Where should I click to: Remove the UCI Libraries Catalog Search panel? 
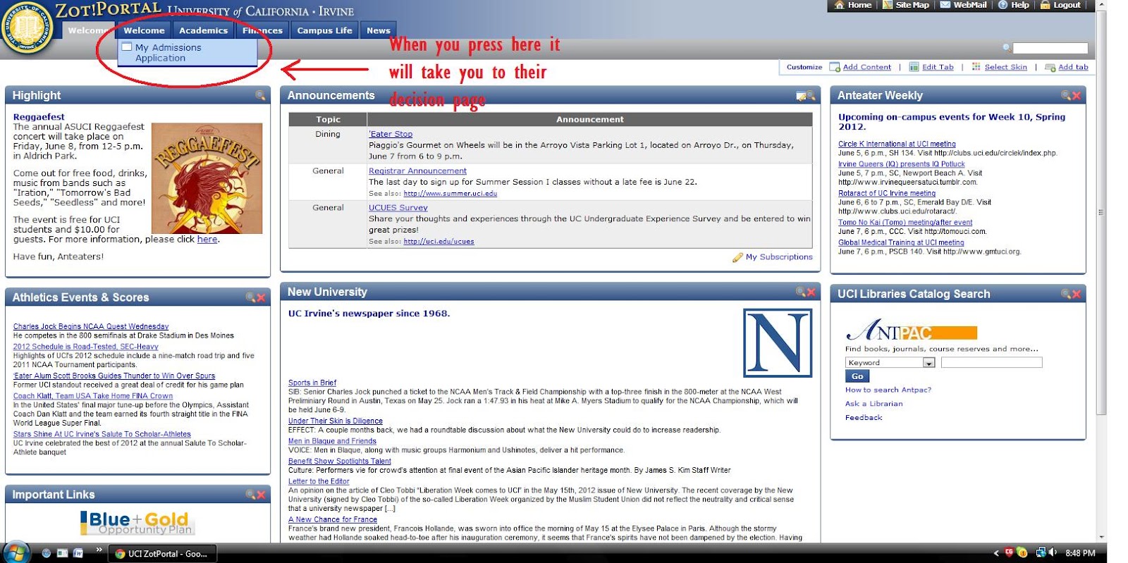point(1077,294)
